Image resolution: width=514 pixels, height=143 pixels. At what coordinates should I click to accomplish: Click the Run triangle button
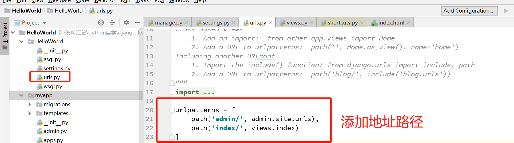(506, 11)
